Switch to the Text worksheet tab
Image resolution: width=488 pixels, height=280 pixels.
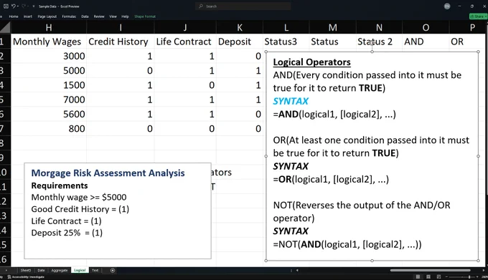95,271
